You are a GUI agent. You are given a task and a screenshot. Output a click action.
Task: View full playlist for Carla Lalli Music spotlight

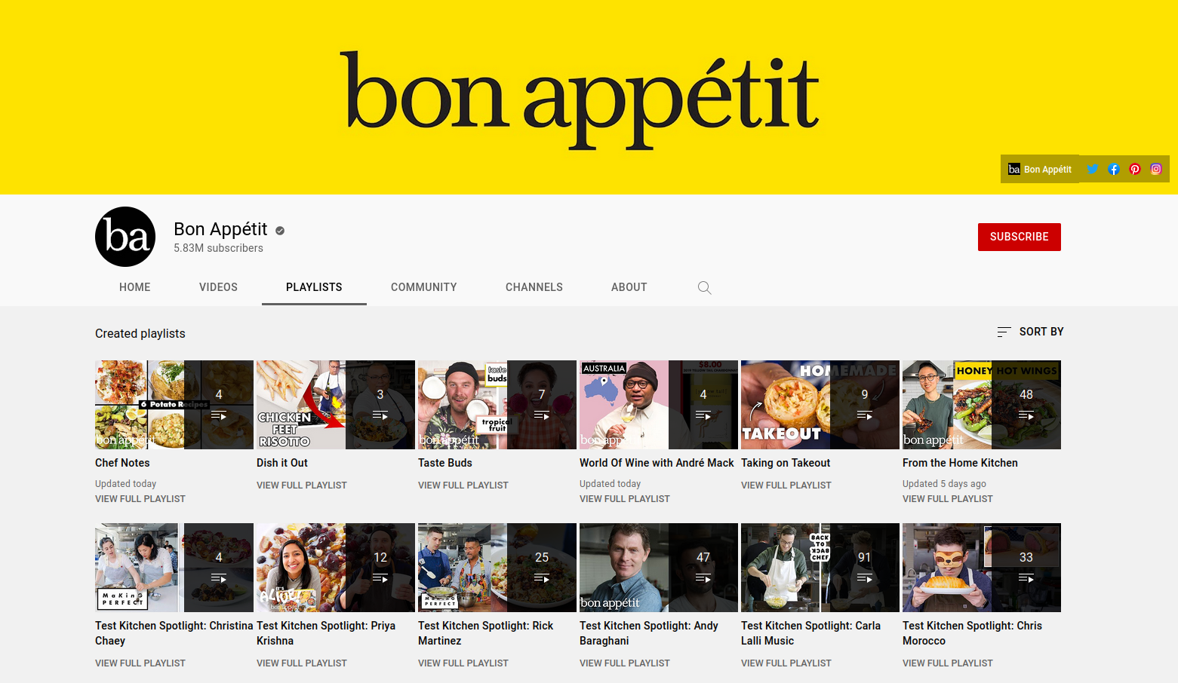coord(786,663)
